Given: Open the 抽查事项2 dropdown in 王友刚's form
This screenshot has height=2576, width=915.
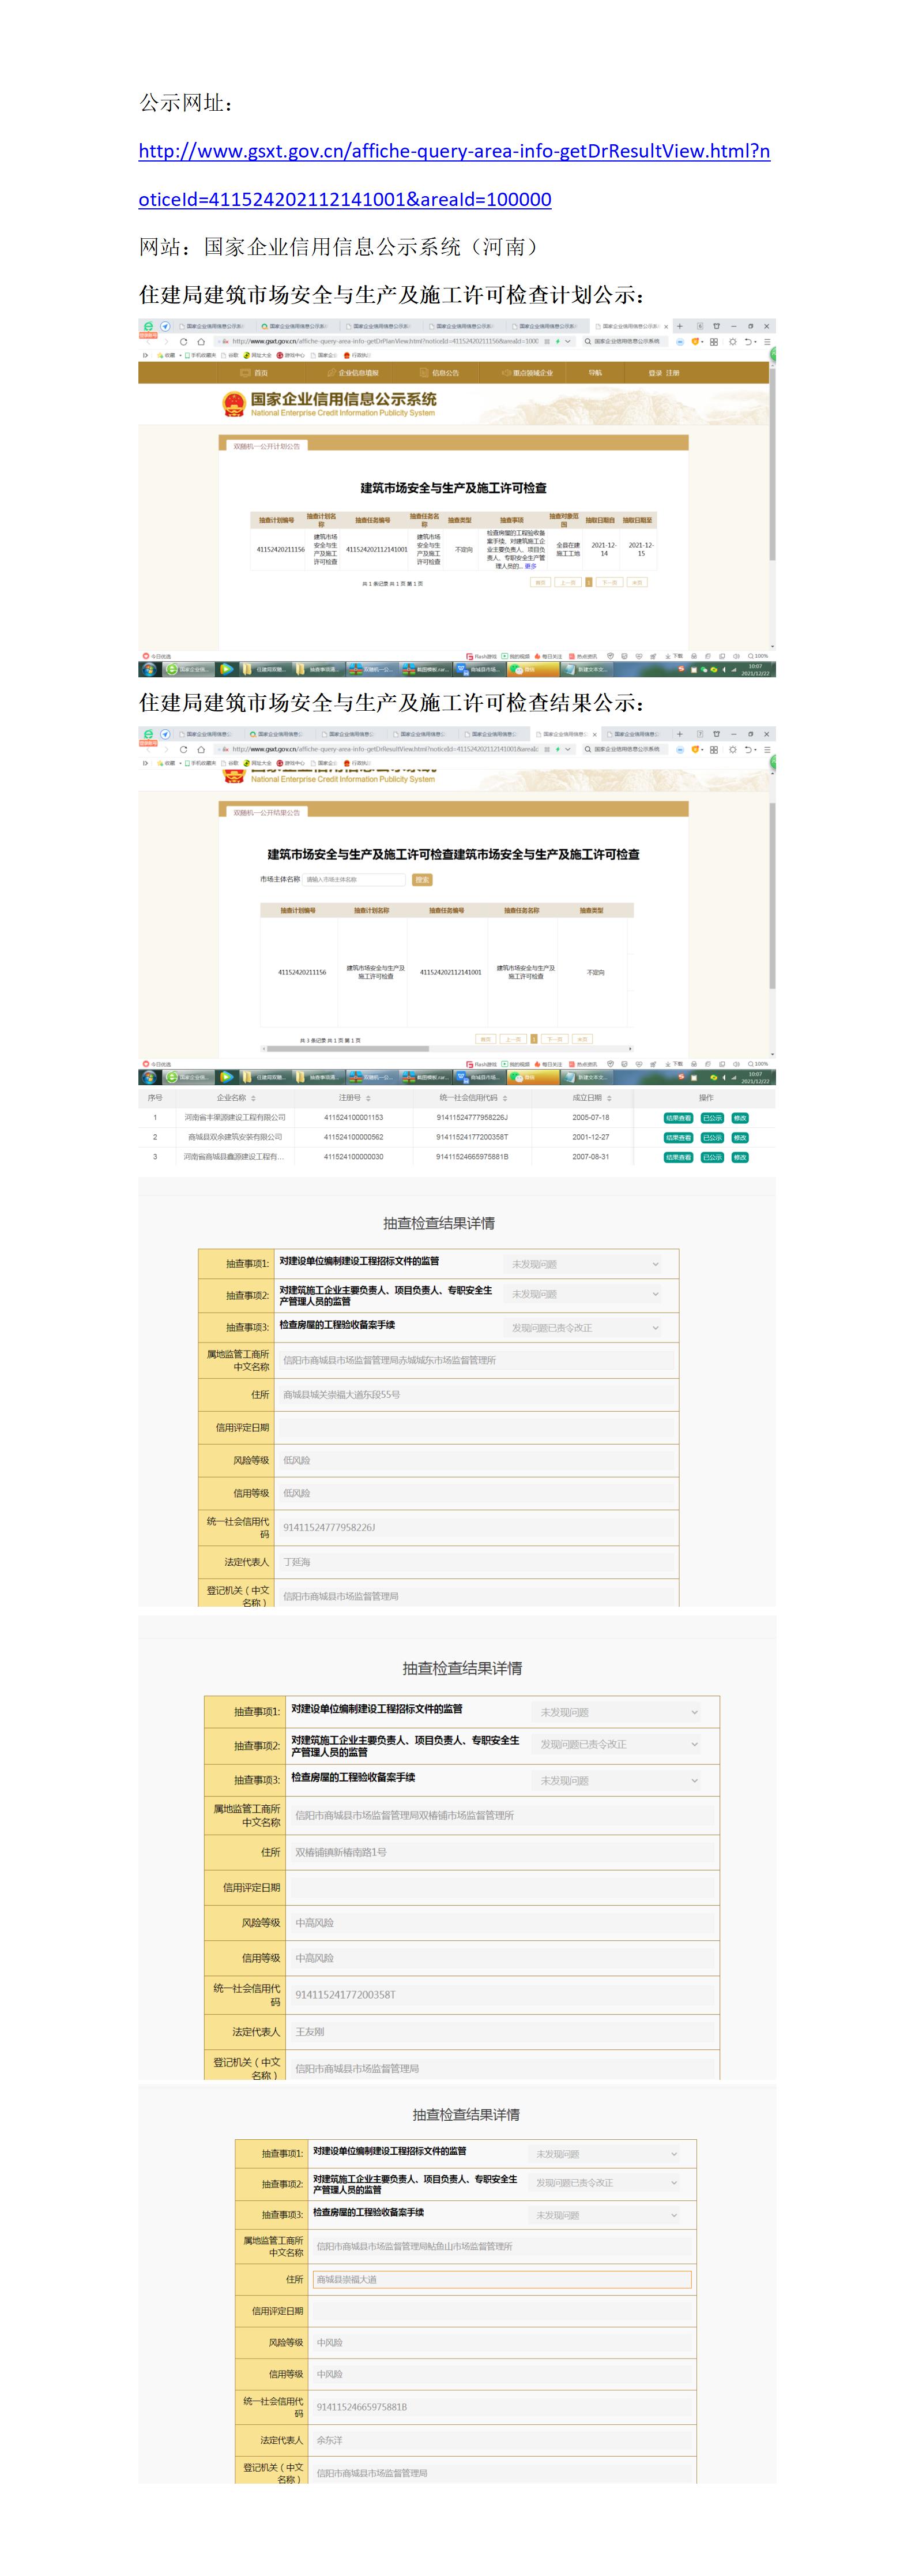Looking at the screenshot, I should 617,1744.
